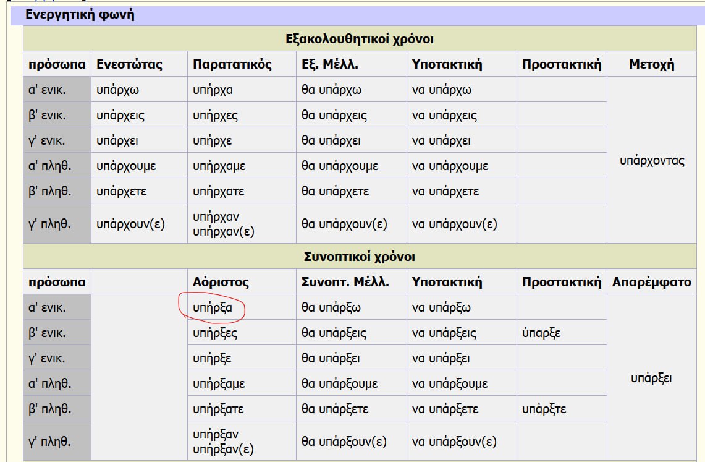This screenshot has width=705, height=462.
Task: Click the present form υπάρχω
Action: point(118,90)
